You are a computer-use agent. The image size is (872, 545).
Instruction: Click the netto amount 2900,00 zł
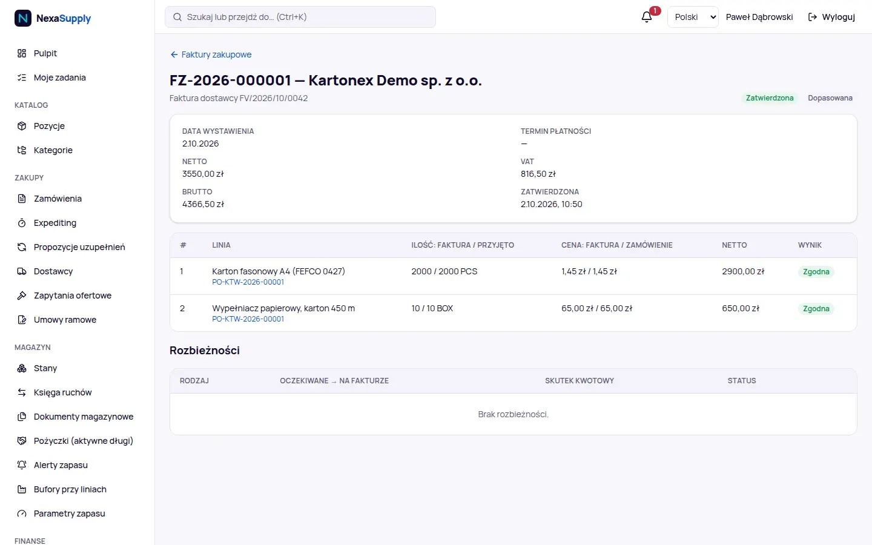point(743,271)
